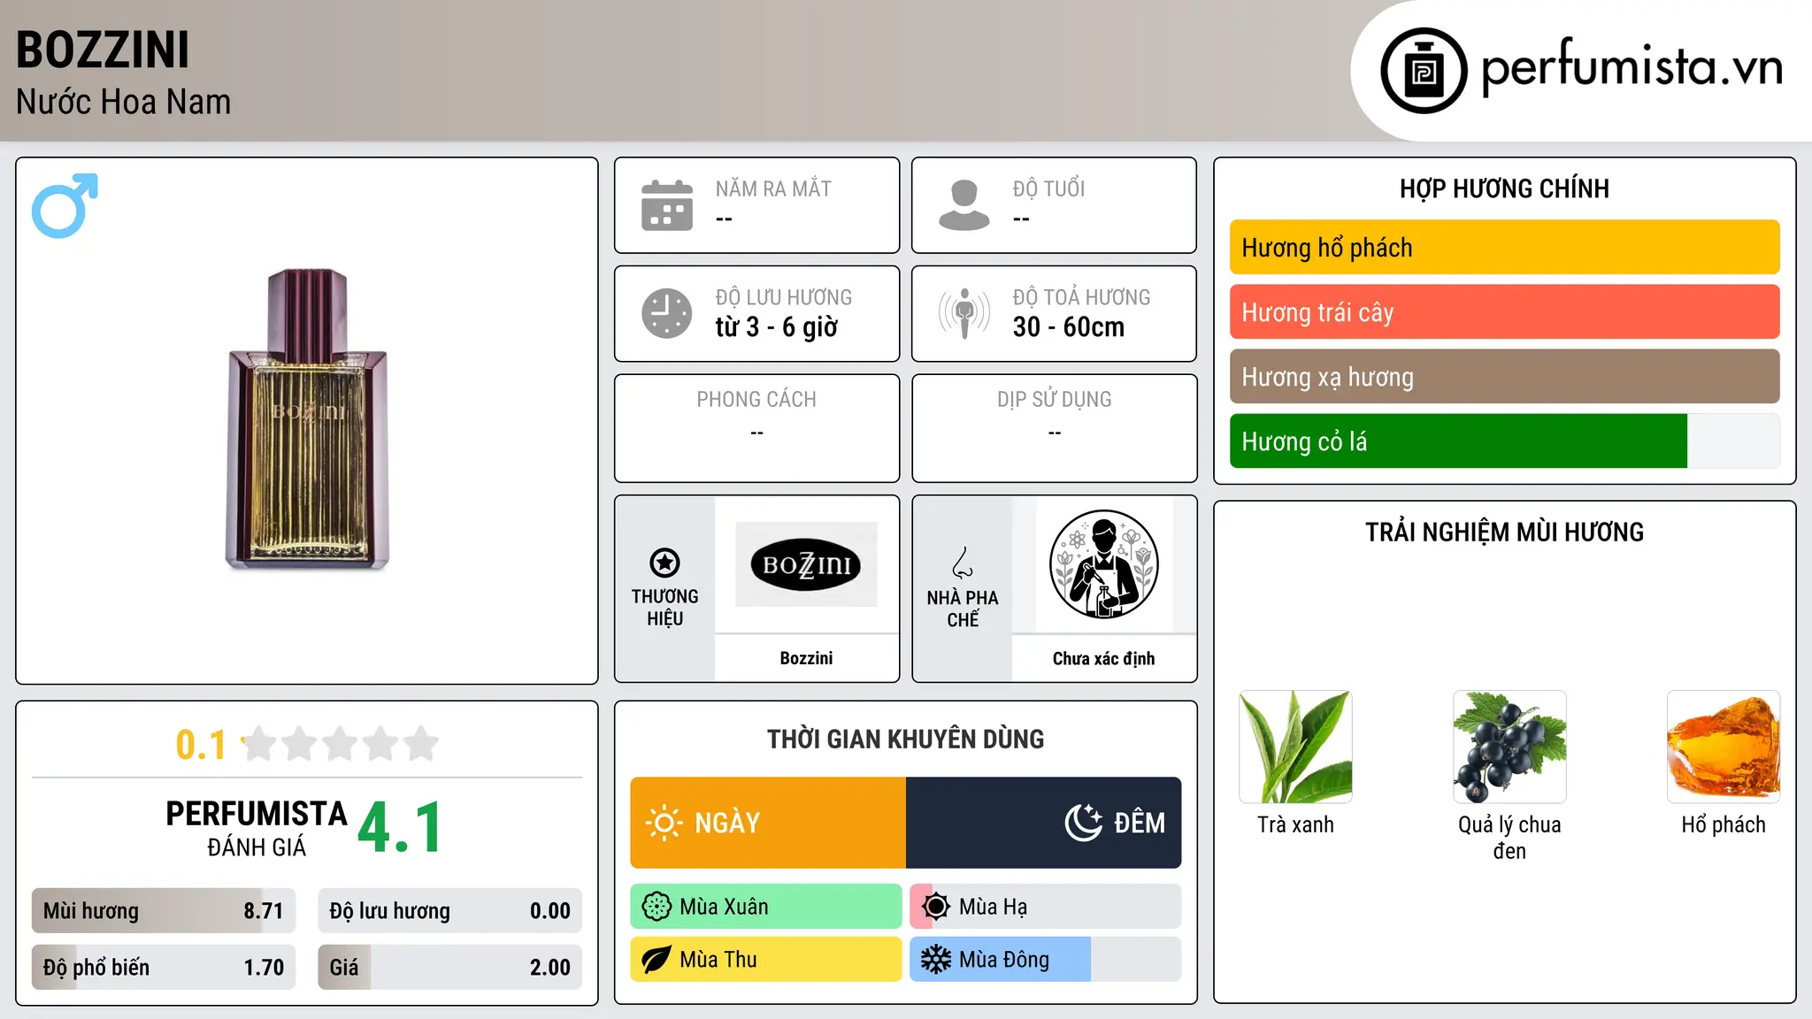The image size is (1812, 1019).
Task: Click the Hổ phách note name
Action: click(1724, 824)
